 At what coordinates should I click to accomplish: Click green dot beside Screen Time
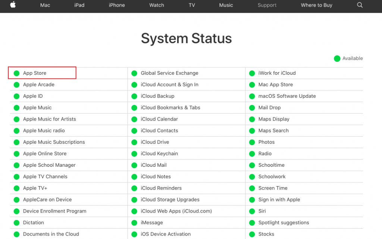coord(252,188)
